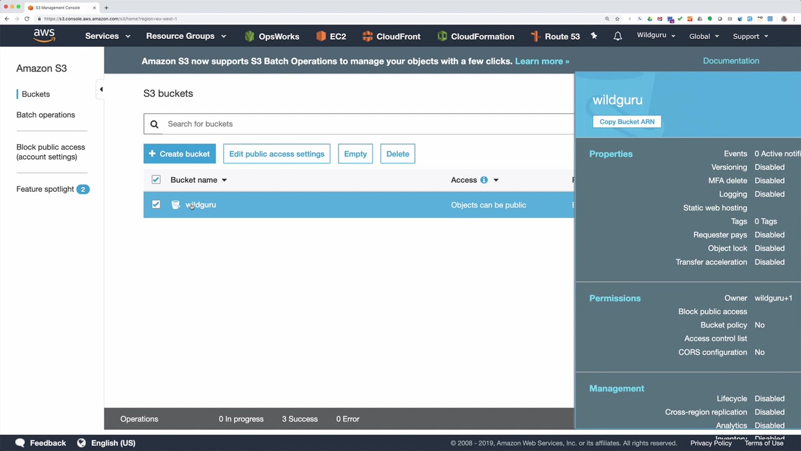The width and height of the screenshot is (801, 451).
Task: Close the S3 Management Console tab
Action: pyautogui.click(x=94, y=8)
